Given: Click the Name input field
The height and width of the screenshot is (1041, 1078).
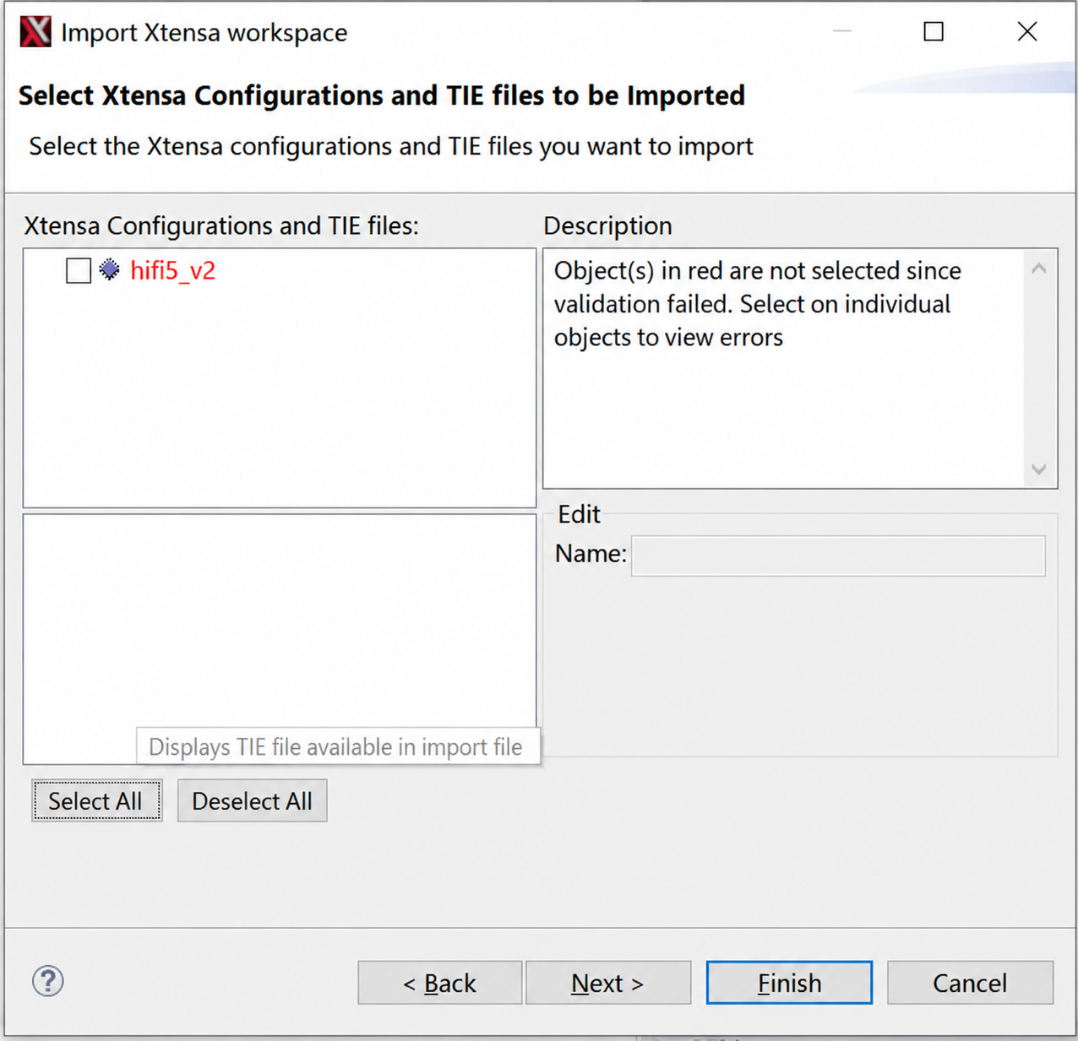Looking at the screenshot, I should (x=838, y=556).
